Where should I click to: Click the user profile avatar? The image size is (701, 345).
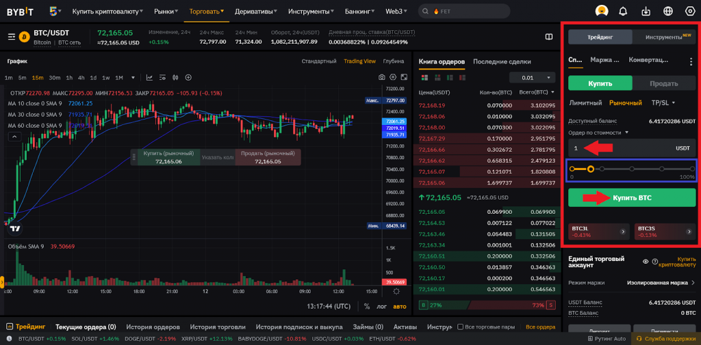point(601,12)
